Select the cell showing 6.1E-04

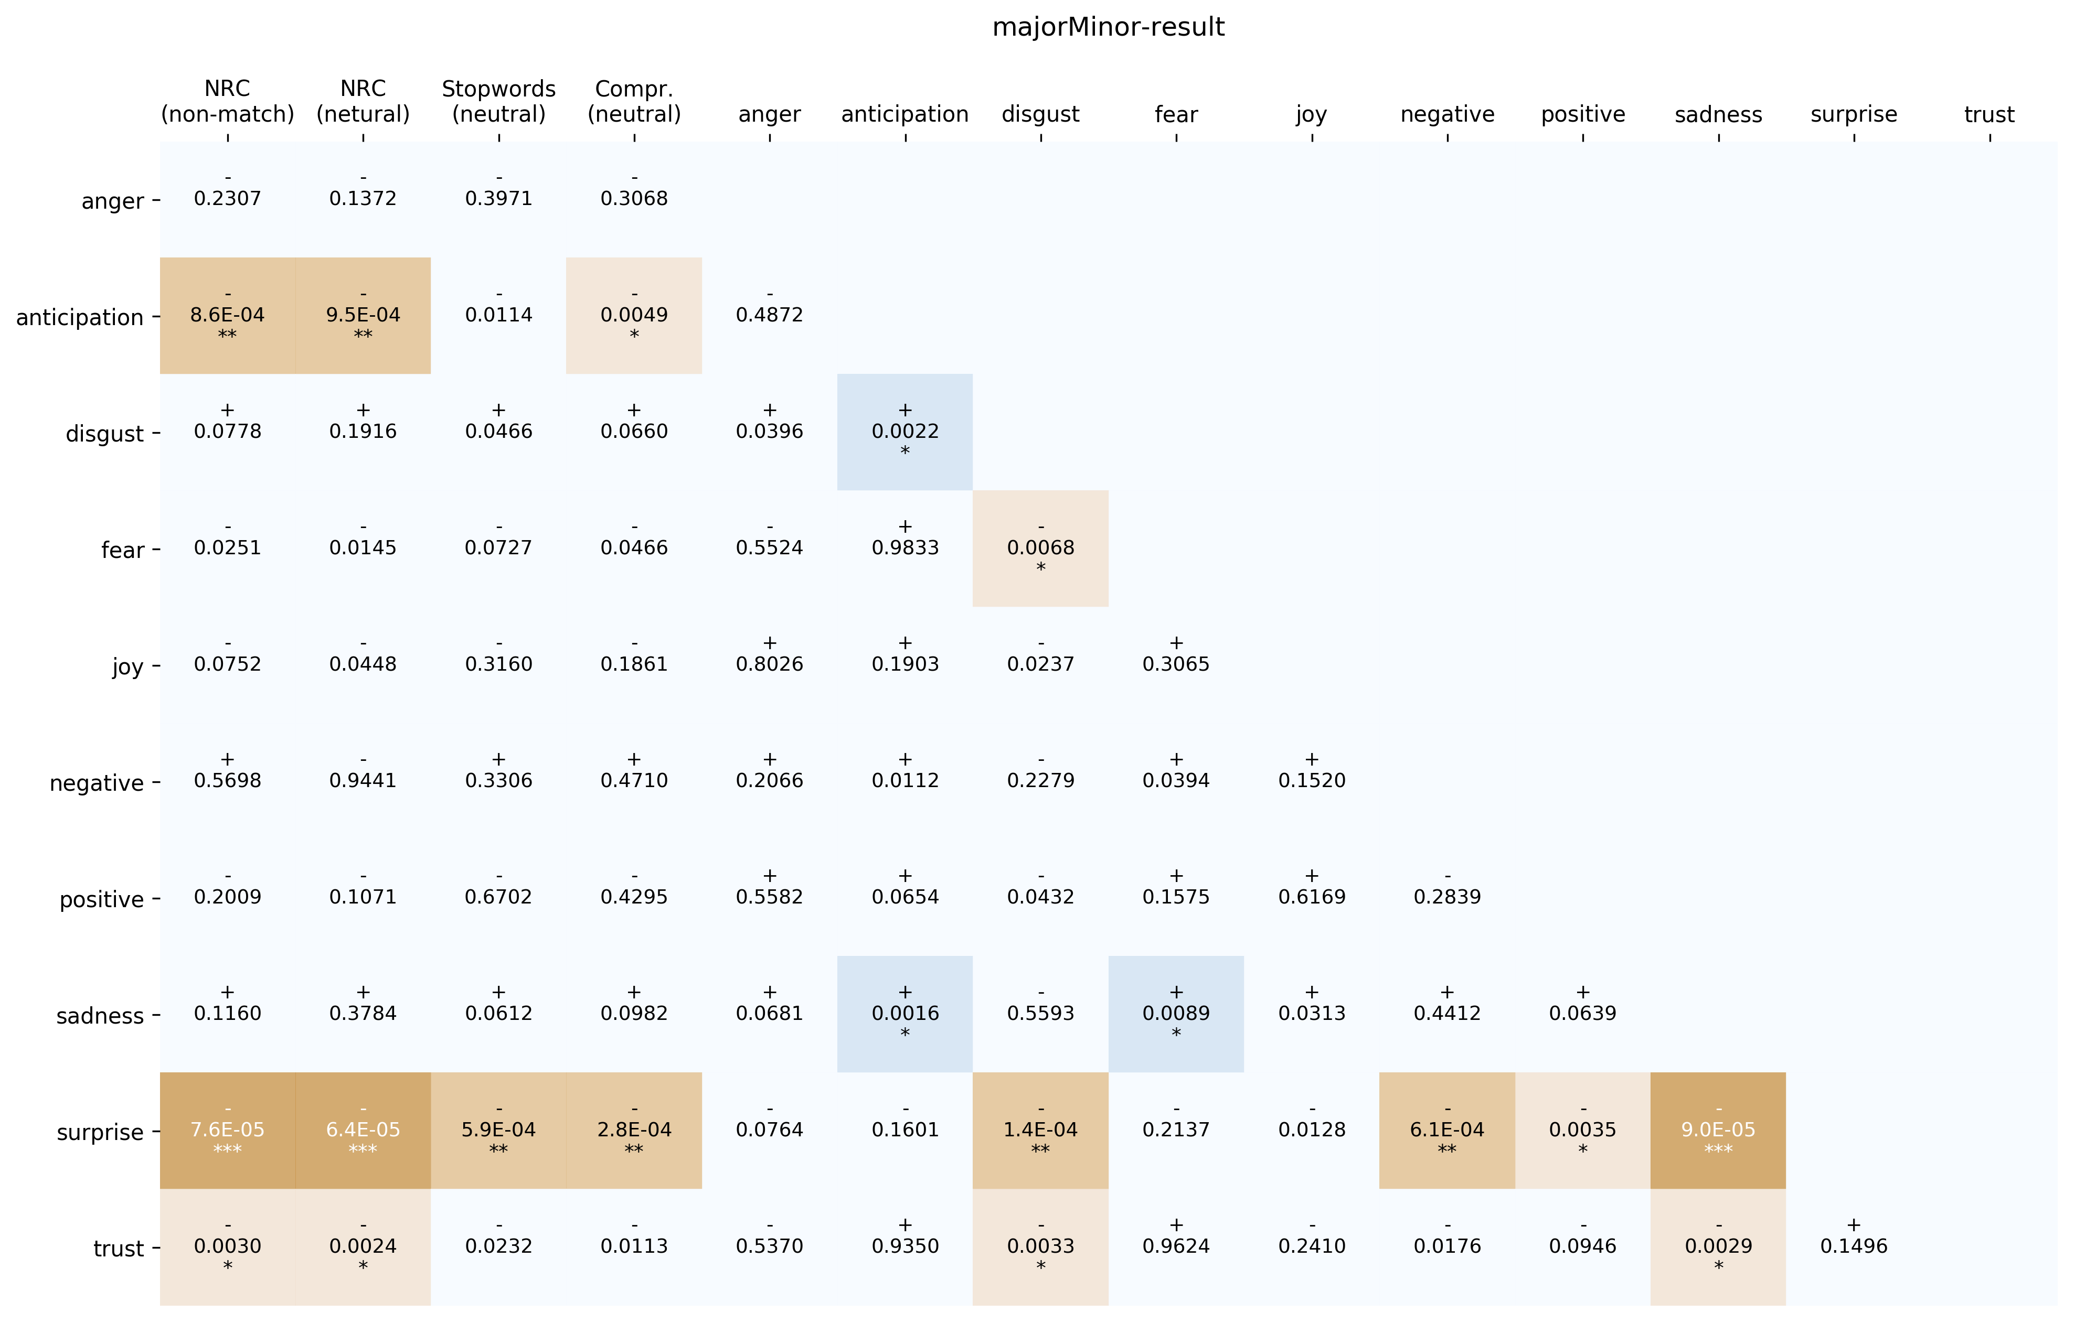click(x=1447, y=1130)
